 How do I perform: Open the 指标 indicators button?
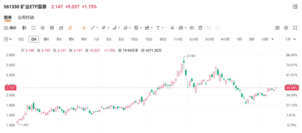click(x=10, y=28)
